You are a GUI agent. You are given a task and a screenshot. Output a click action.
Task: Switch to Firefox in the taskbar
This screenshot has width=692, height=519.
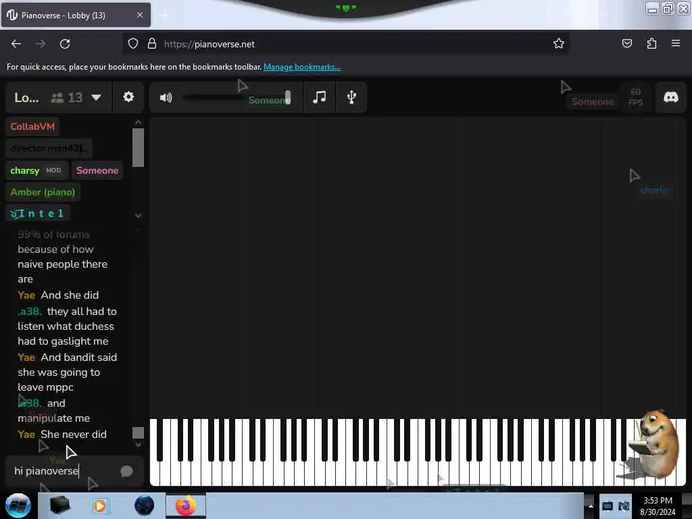(186, 505)
